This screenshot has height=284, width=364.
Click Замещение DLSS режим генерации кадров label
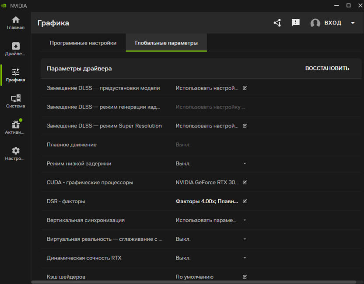tap(103, 107)
